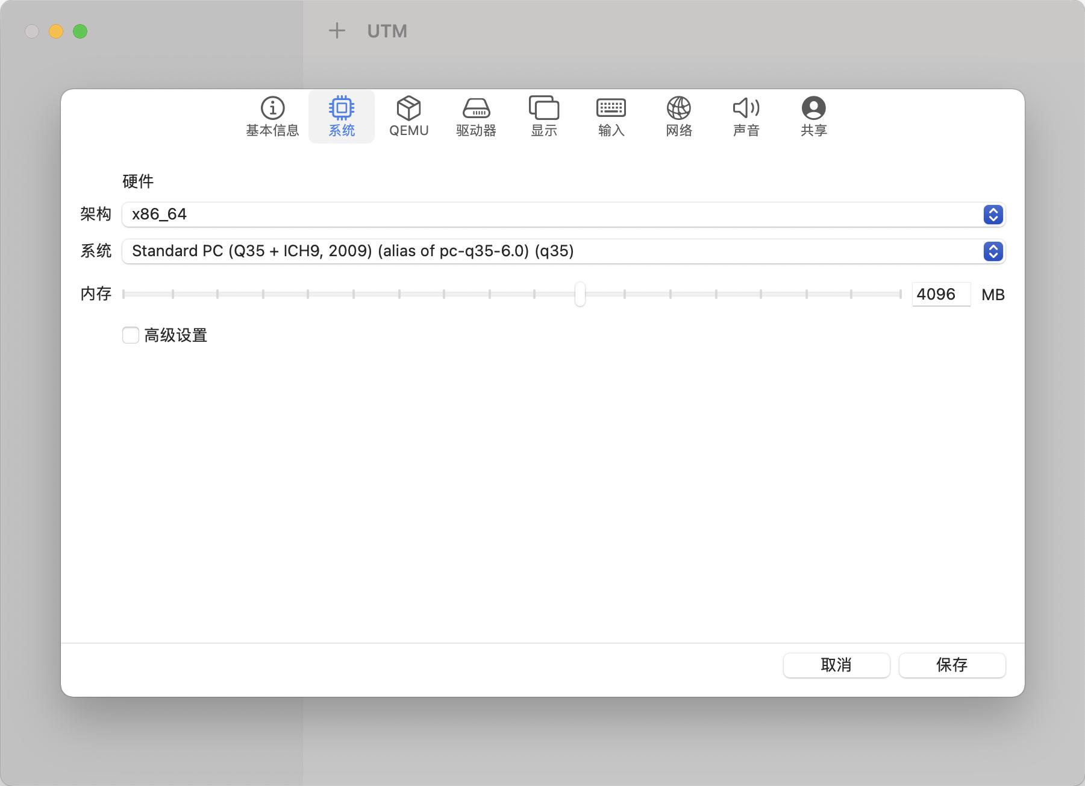This screenshot has height=786, width=1085.
Task: Click the 保存 (Save) button
Action: 952,665
